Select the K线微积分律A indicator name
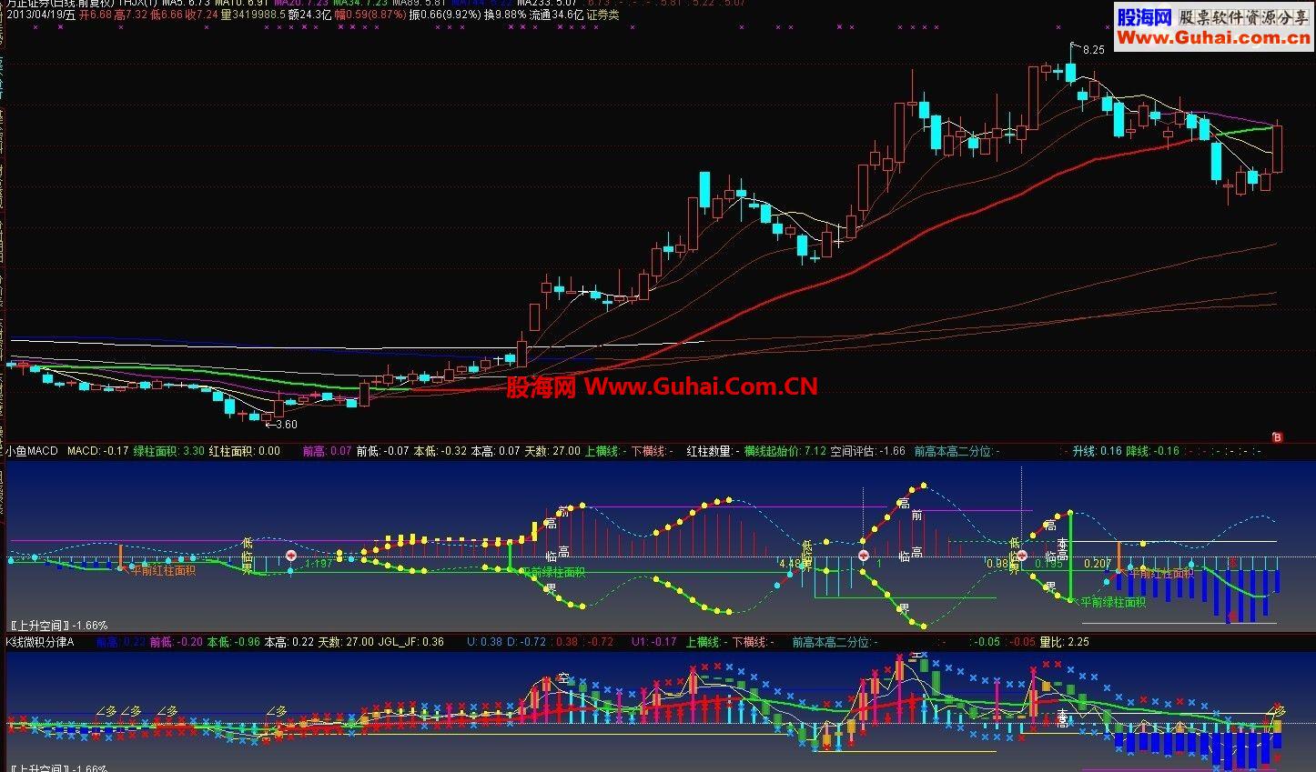This screenshot has width=1316, height=772. pos(41,642)
